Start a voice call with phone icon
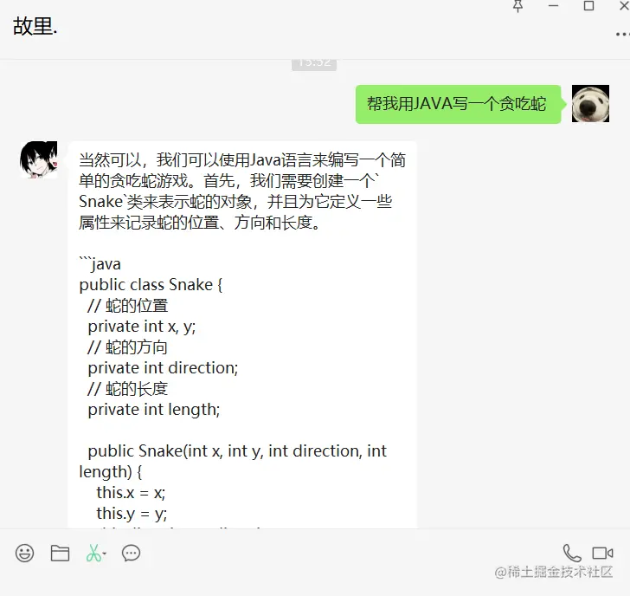 coord(572,553)
